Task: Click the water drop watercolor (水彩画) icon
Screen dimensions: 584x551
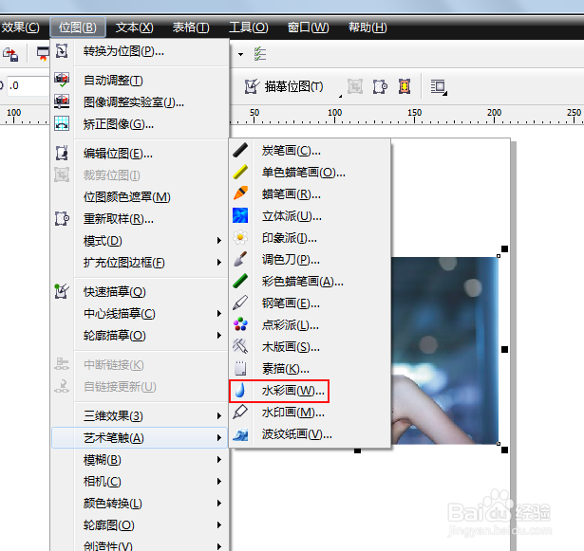Action: pos(240,391)
